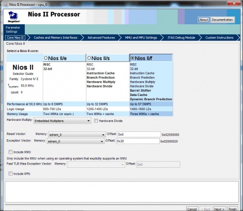The height and width of the screenshot is (211, 243).
Task: Open the Advanced Features tab
Action: click(x=101, y=37)
